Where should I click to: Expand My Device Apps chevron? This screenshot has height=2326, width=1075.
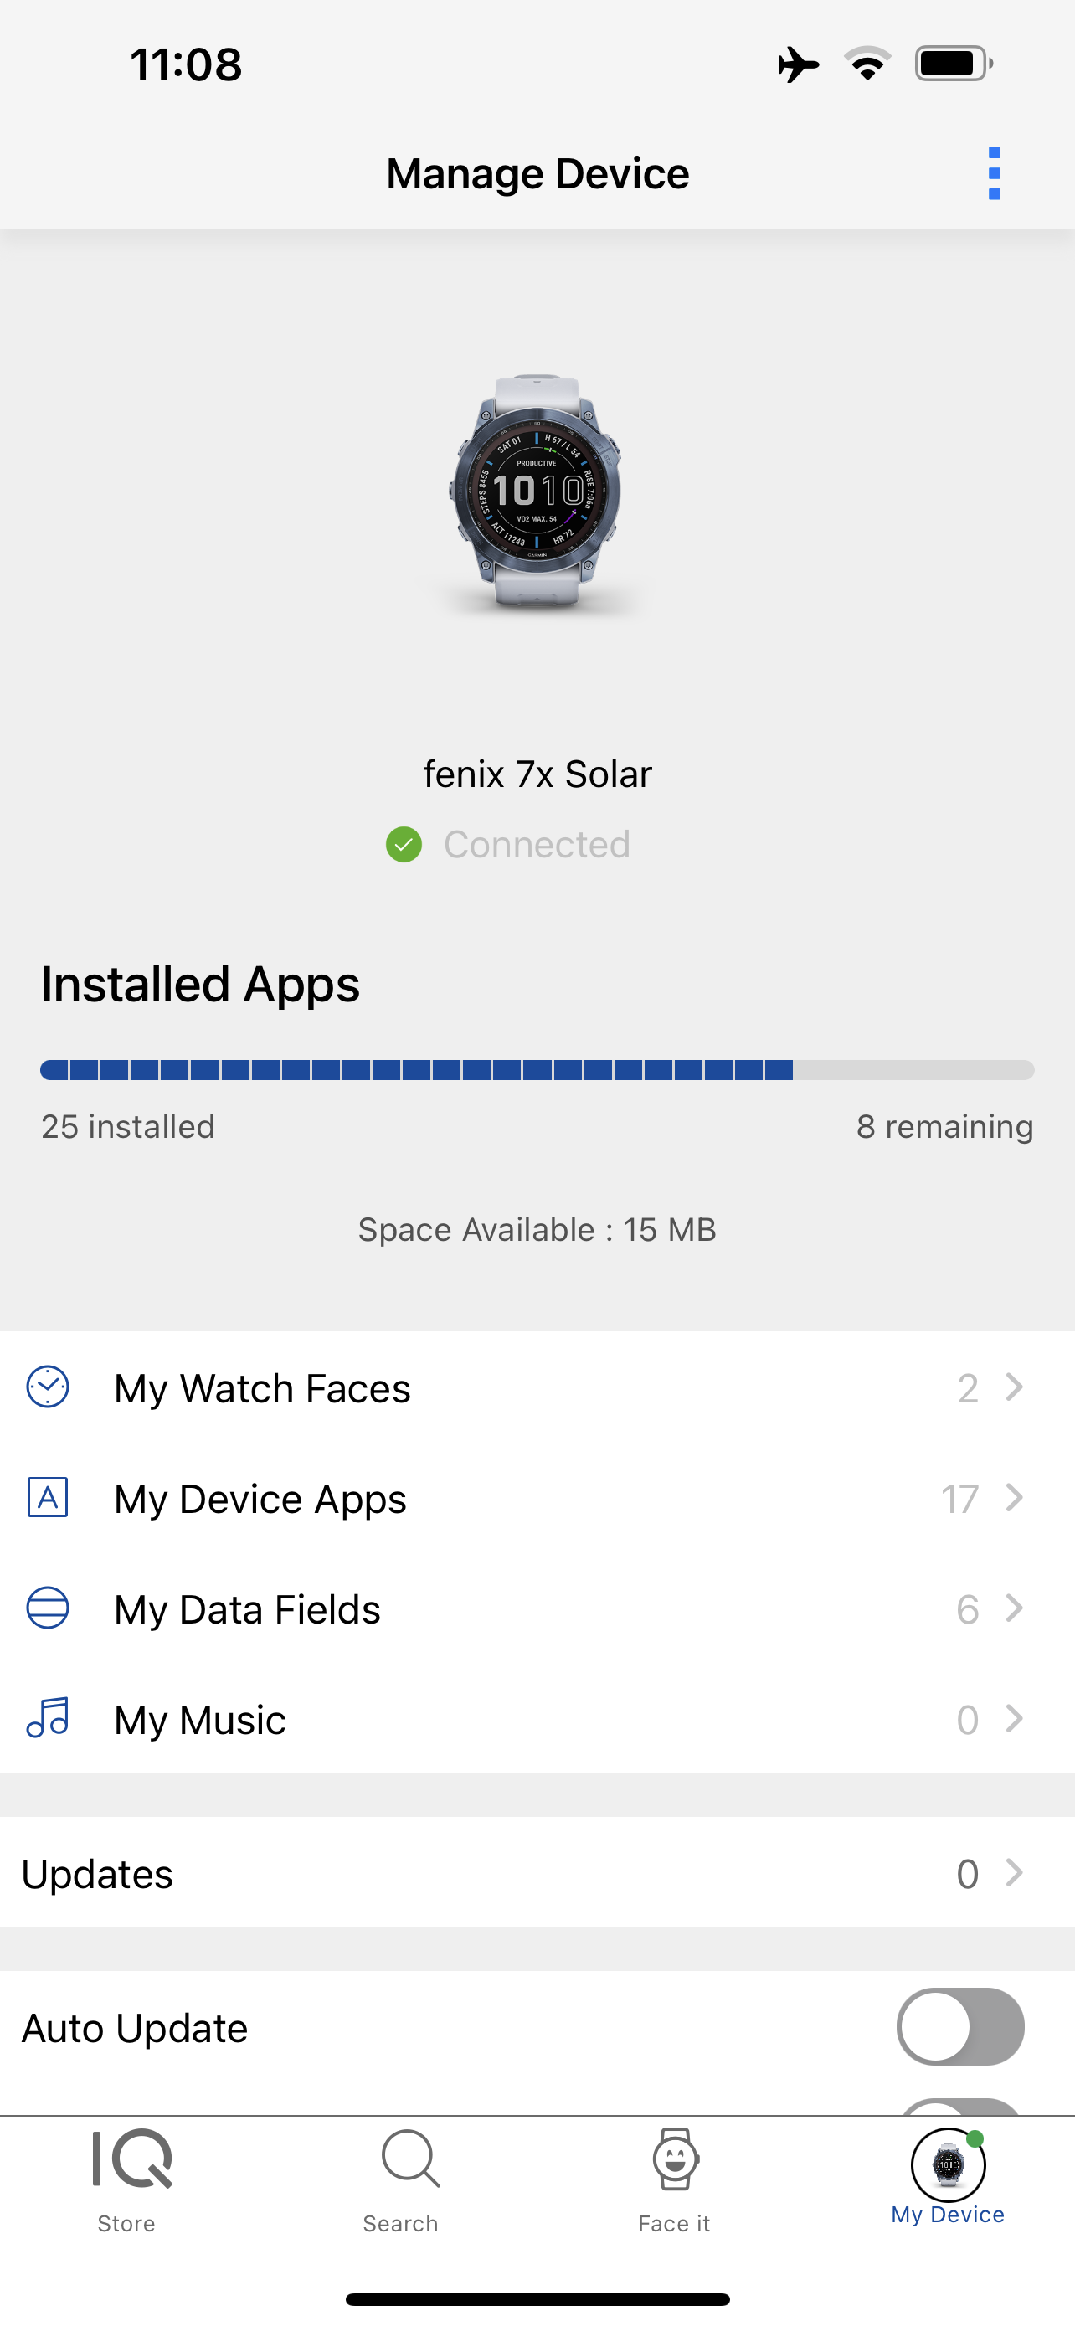[x=1015, y=1498]
